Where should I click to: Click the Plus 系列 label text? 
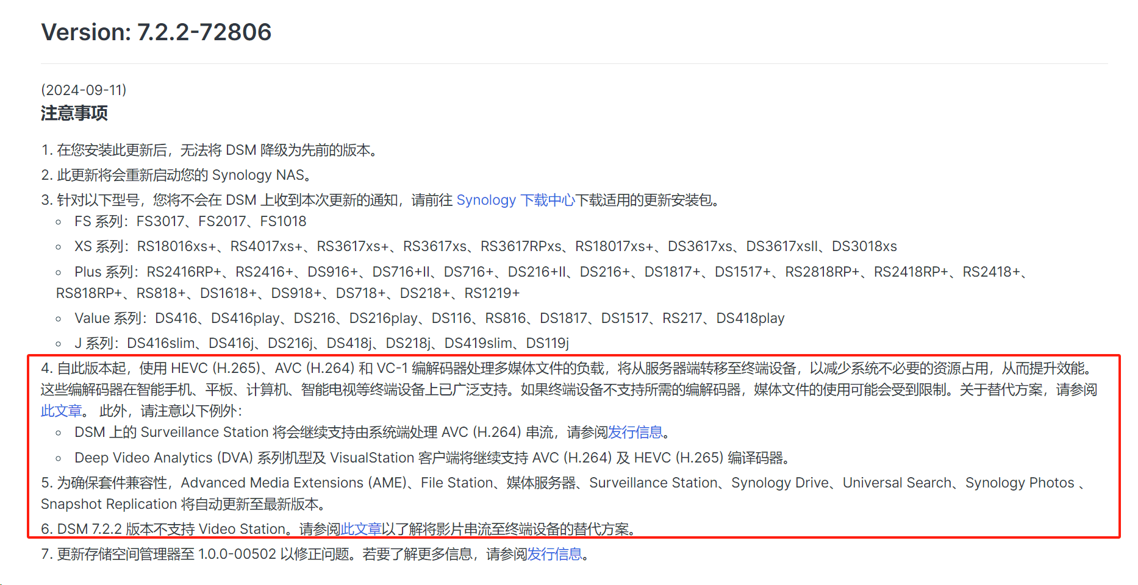point(106,272)
